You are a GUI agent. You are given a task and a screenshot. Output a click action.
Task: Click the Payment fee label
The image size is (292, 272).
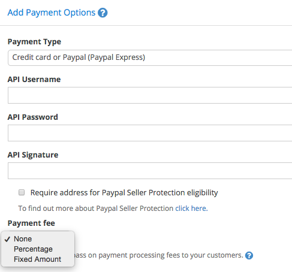pos(31,223)
